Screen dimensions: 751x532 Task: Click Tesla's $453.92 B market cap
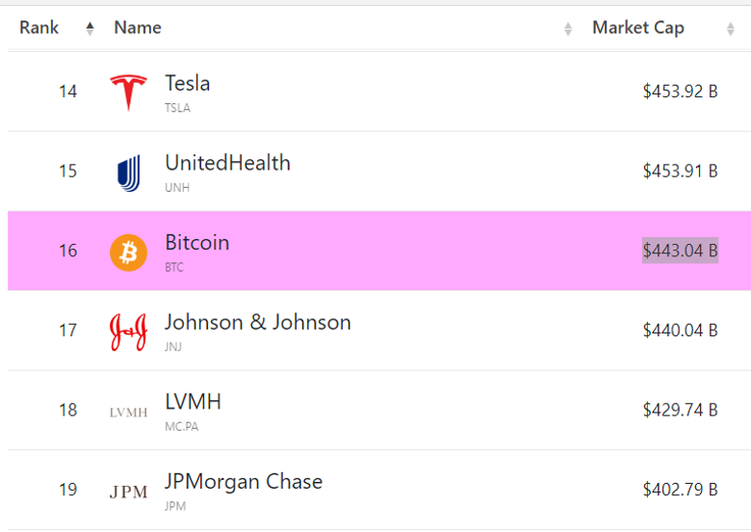pos(680,92)
